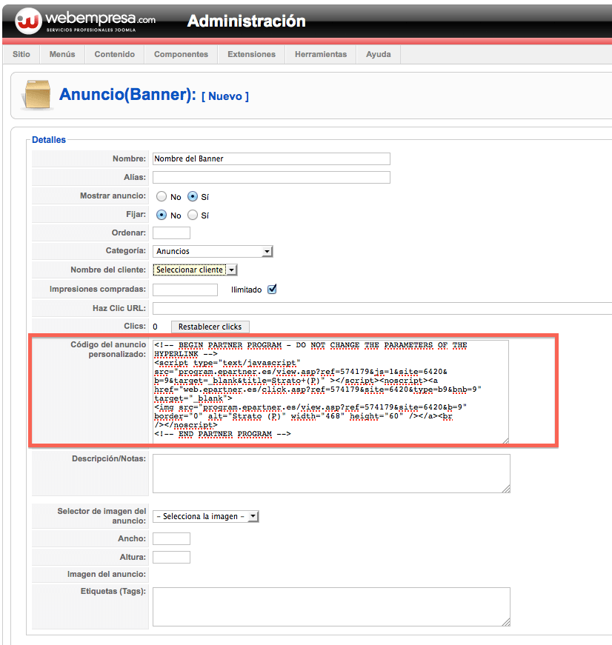
Task: Open the Ayuda menu
Action: pyautogui.click(x=378, y=54)
